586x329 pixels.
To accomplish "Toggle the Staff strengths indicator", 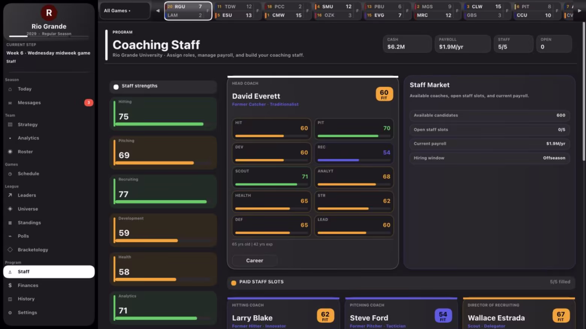I will (116, 87).
